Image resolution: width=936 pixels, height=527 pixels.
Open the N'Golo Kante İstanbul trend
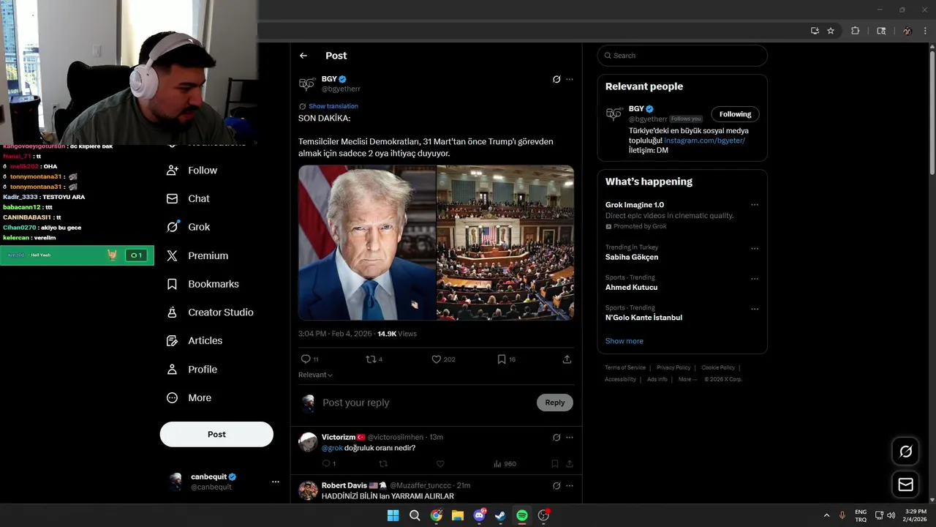(x=643, y=318)
